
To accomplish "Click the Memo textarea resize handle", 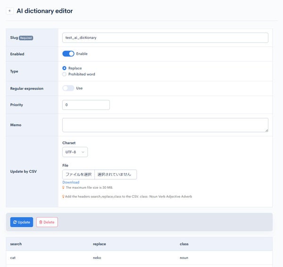I will point(266,130).
